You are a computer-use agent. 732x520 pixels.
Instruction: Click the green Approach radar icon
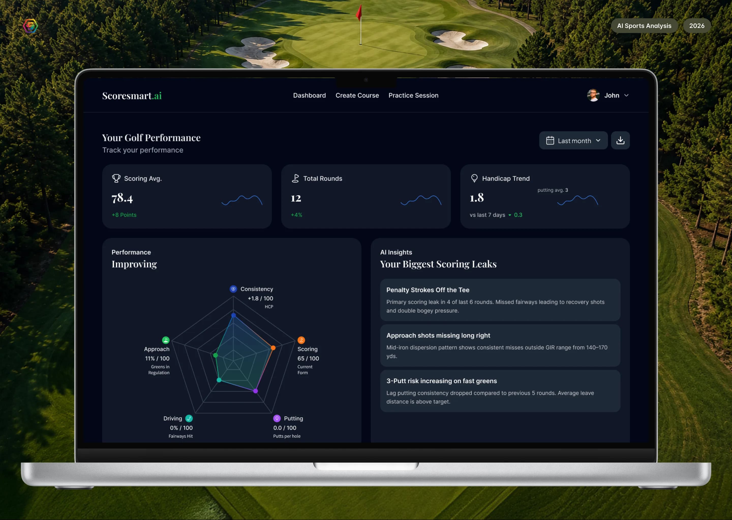coord(166,340)
